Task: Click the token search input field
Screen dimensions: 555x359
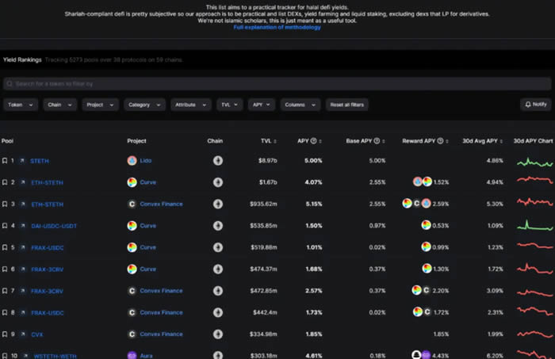Action: click(x=277, y=84)
